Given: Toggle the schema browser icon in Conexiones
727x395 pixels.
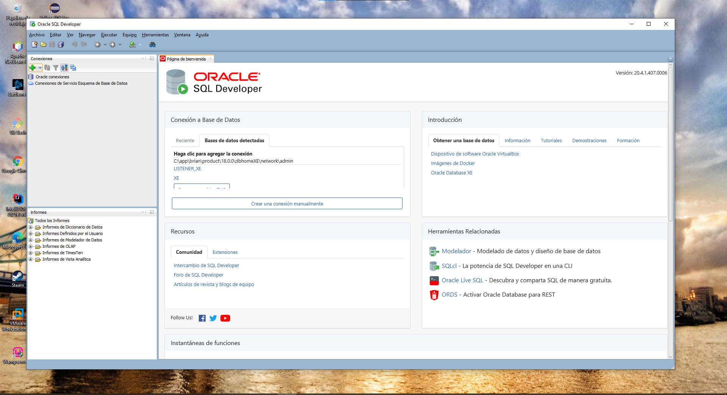Looking at the screenshot, I should click(x=64, y=68).
